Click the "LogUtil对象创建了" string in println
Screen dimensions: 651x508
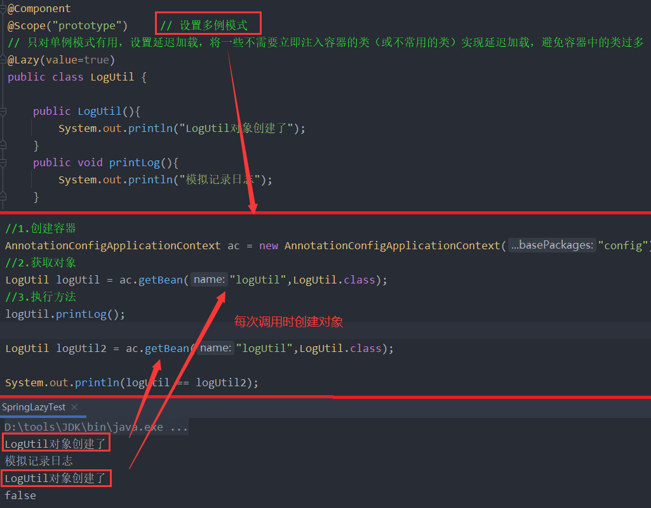tap(236, 128)
